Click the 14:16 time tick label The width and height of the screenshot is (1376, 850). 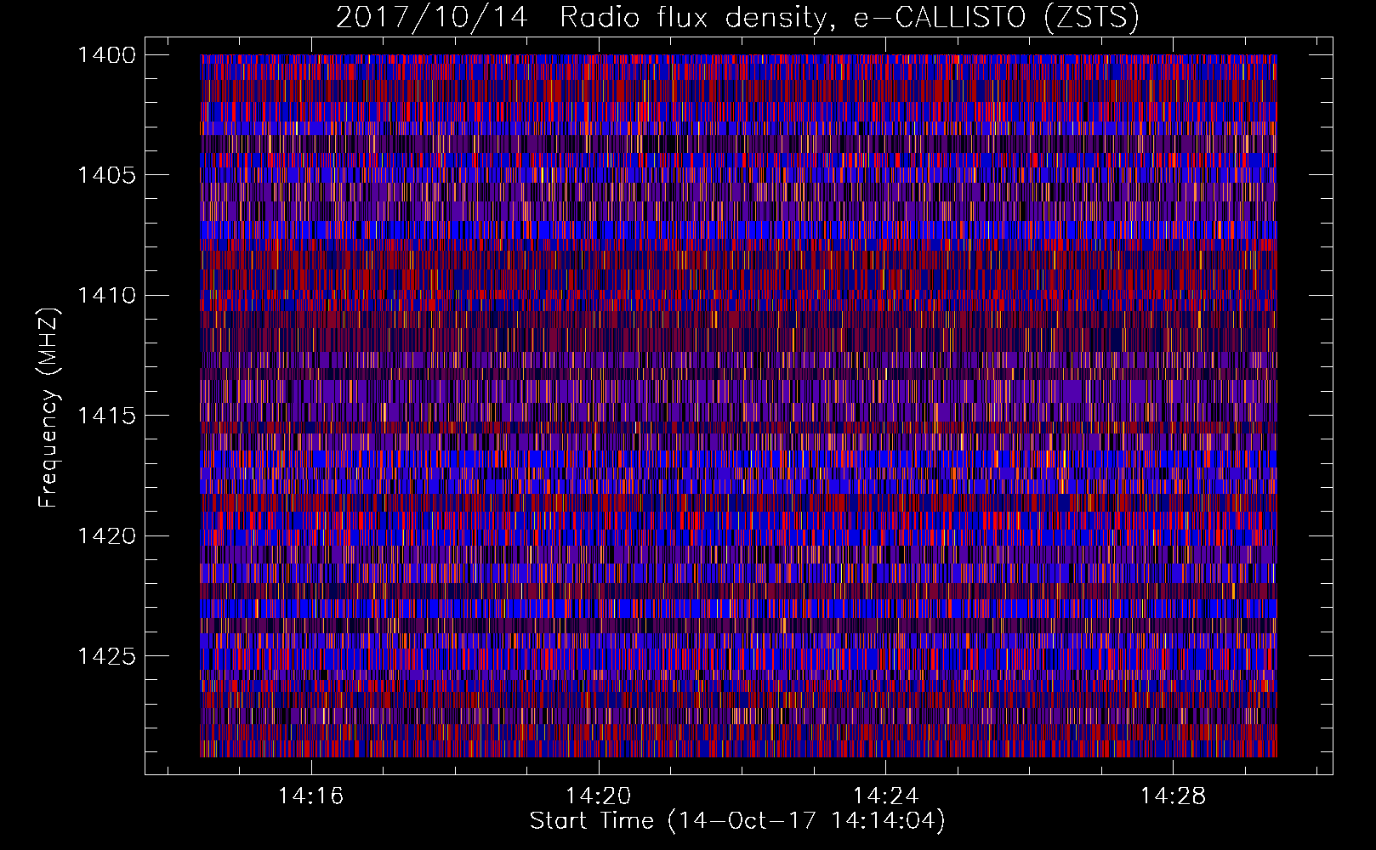(310, 796)
